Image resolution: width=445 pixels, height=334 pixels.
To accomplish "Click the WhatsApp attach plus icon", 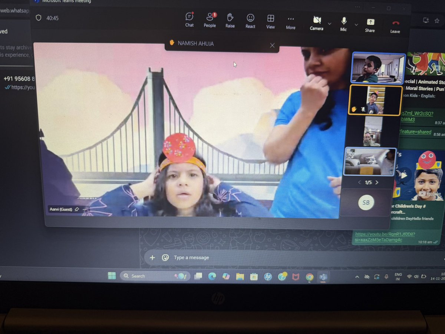I will (x=152, y=257).
